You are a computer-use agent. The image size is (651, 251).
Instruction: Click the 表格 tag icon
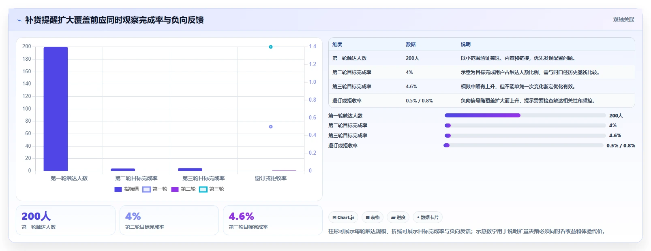368,218
